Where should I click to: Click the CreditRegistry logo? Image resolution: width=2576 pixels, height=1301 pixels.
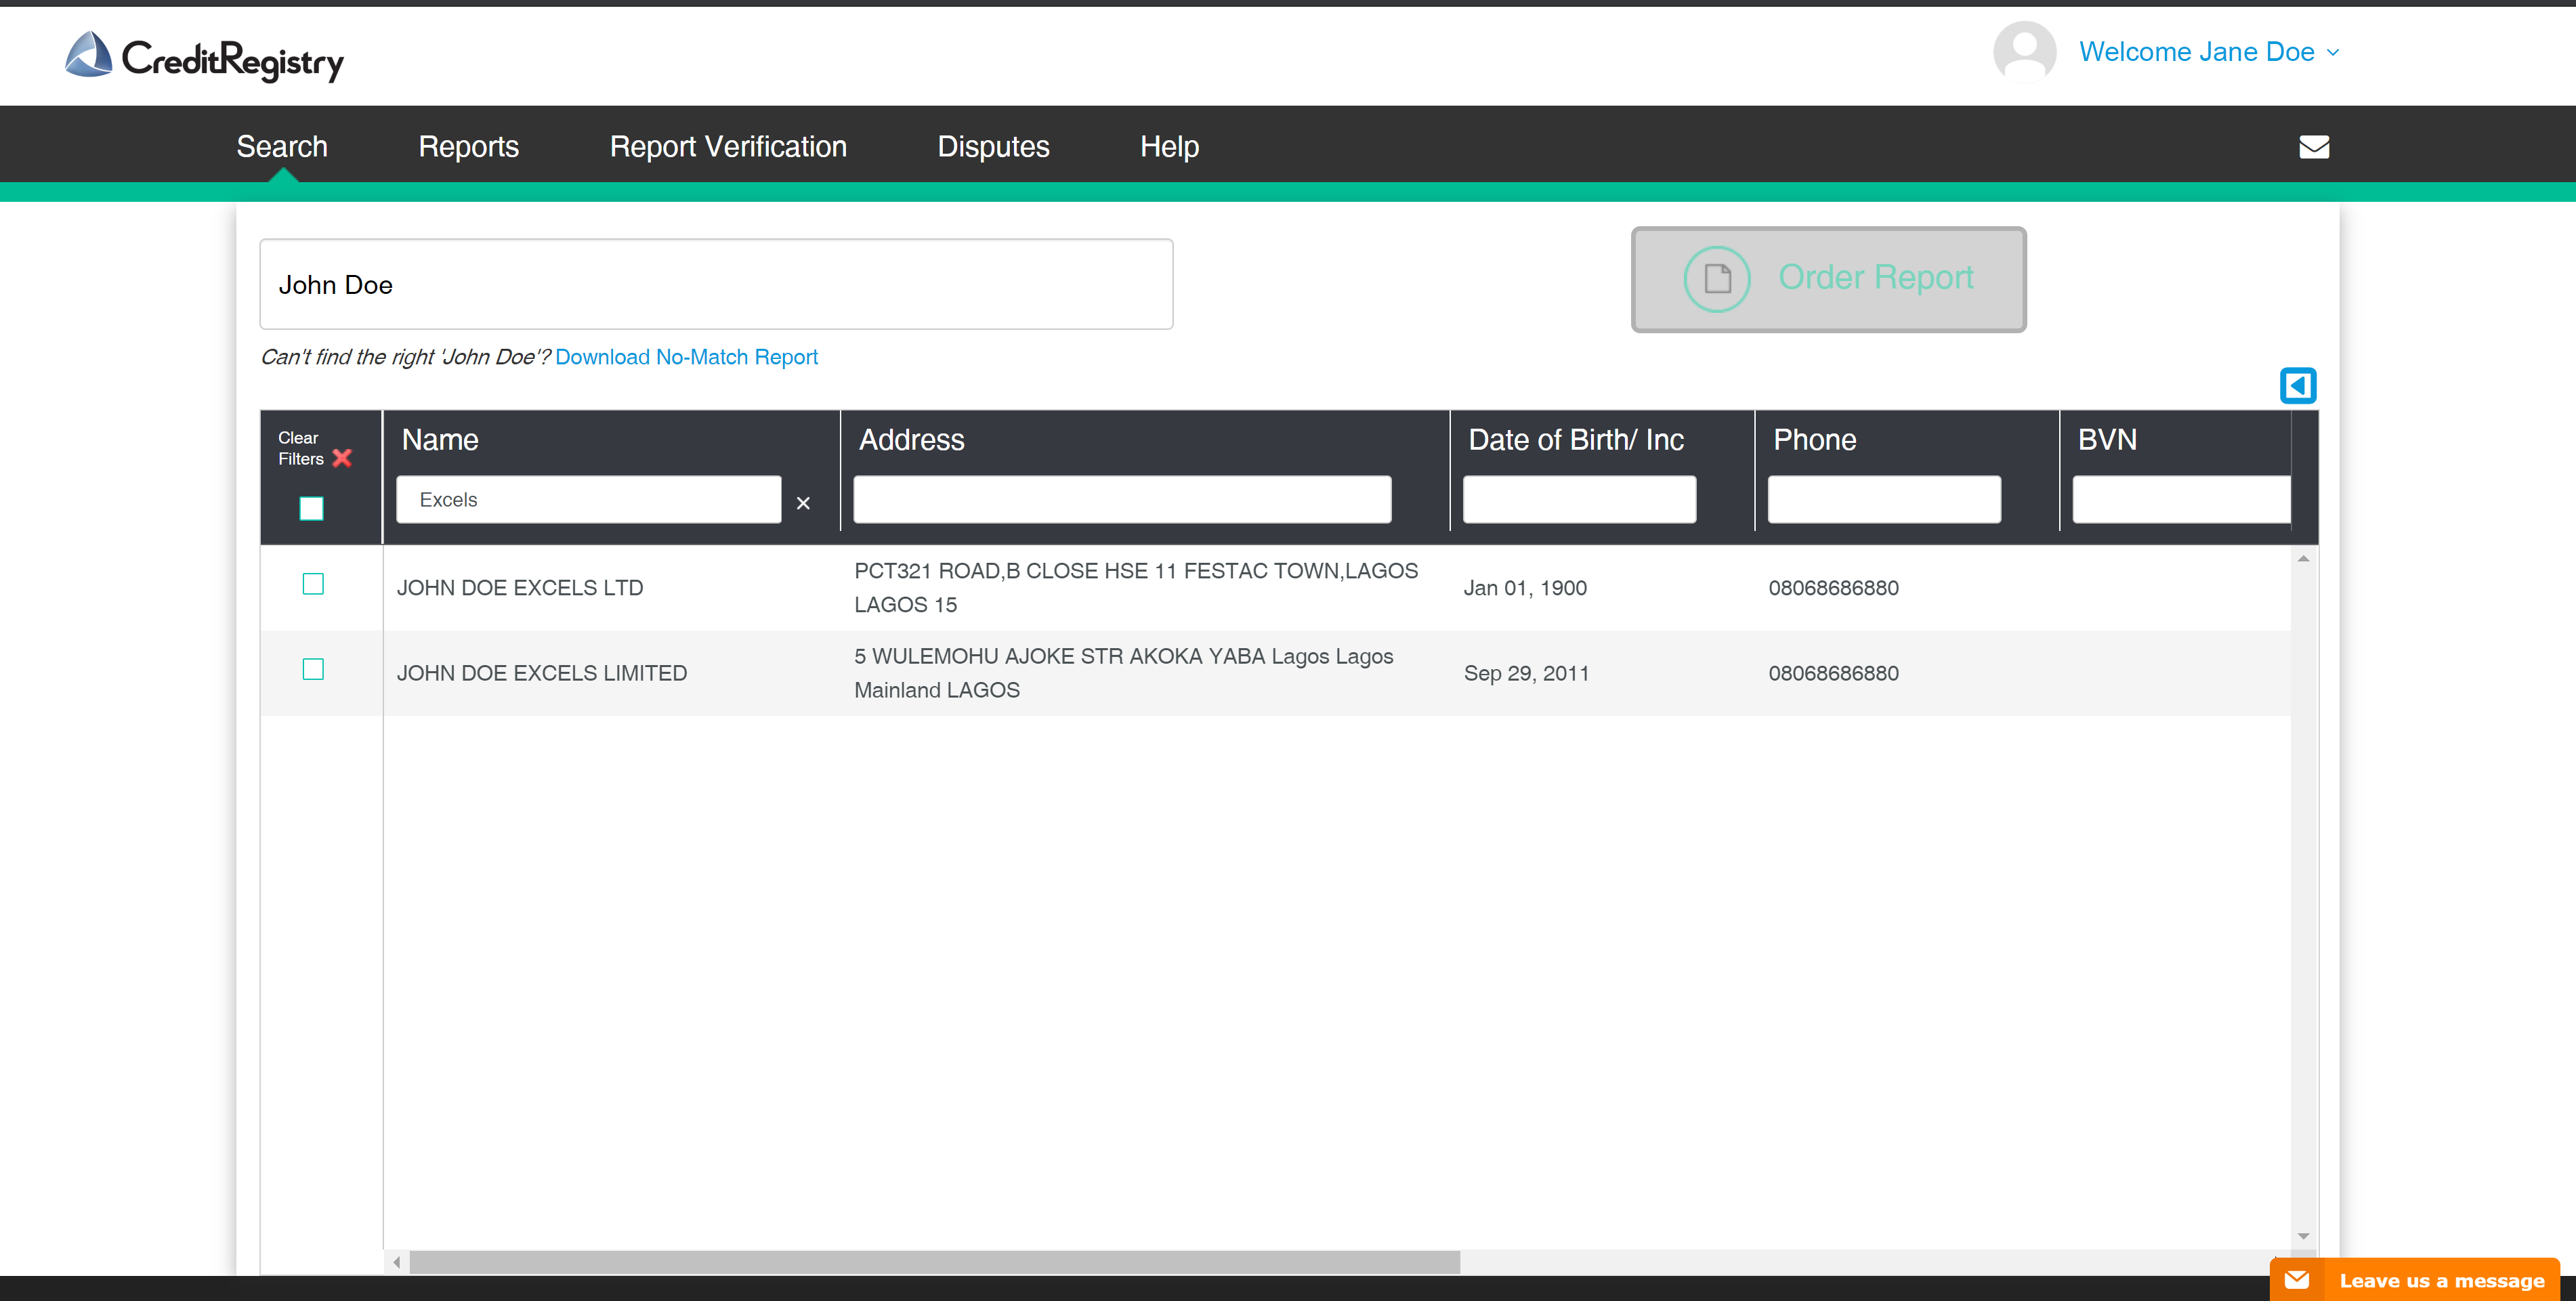tap(204, 57)
